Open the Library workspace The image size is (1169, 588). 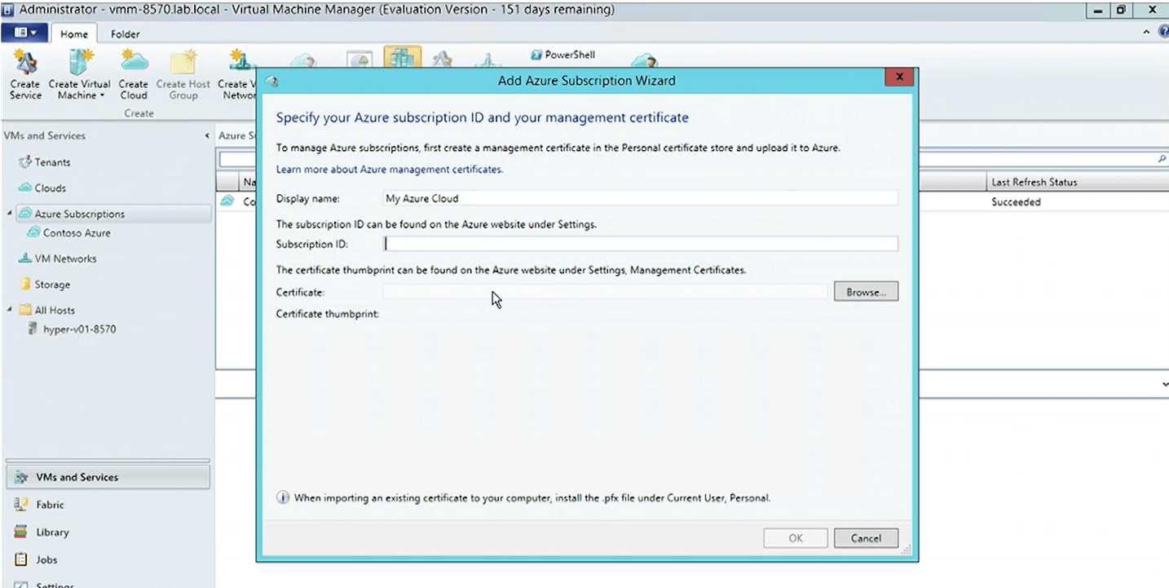coord(52,533)
